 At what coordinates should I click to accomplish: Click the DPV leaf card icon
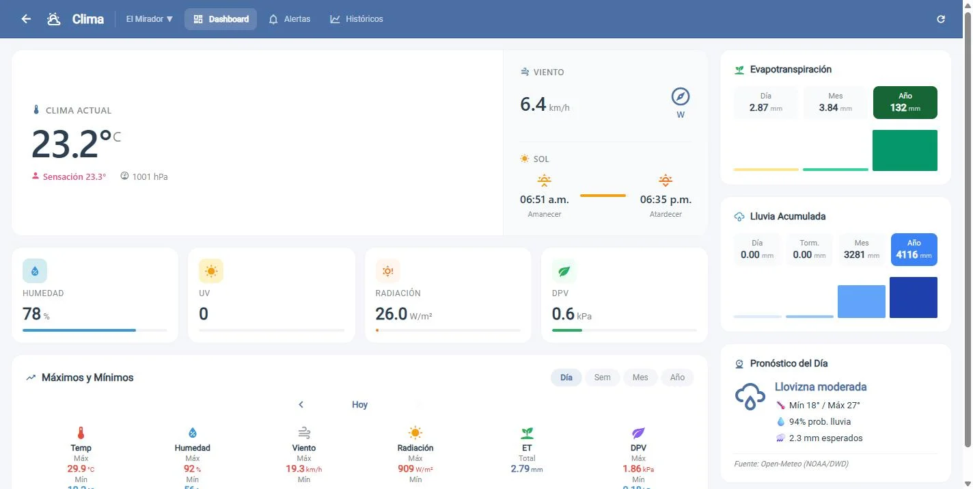(x=564, y=271)
